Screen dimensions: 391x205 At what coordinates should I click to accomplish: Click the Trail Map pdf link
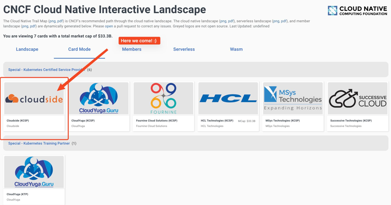[x=60, y=21]
